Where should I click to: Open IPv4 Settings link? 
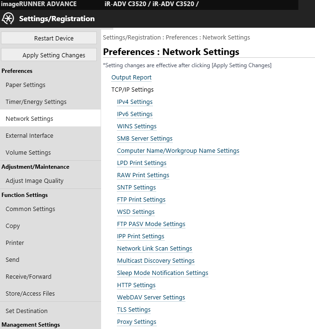pyautogui.click(x=134, y=102)
